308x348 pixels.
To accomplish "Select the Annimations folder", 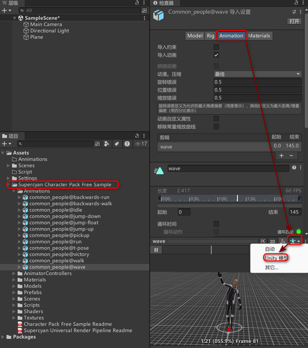I will tap(33, 159).
